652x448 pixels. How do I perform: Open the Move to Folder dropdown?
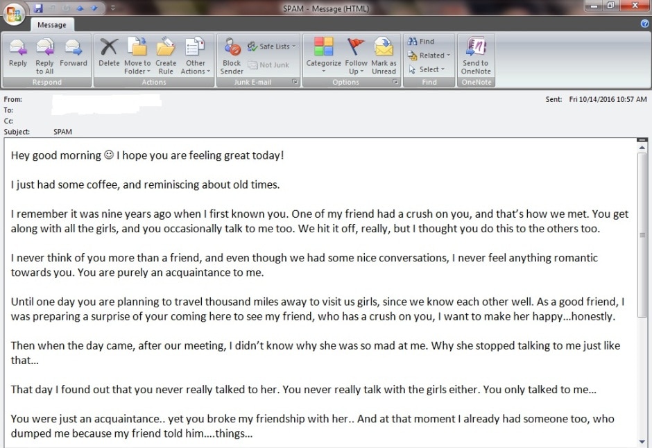137,55
